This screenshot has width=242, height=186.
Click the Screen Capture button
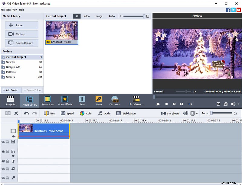tap(22, 43)
